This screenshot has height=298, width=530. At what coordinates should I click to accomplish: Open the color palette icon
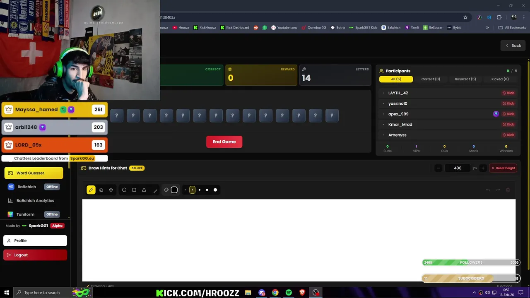tap(166, 190)
